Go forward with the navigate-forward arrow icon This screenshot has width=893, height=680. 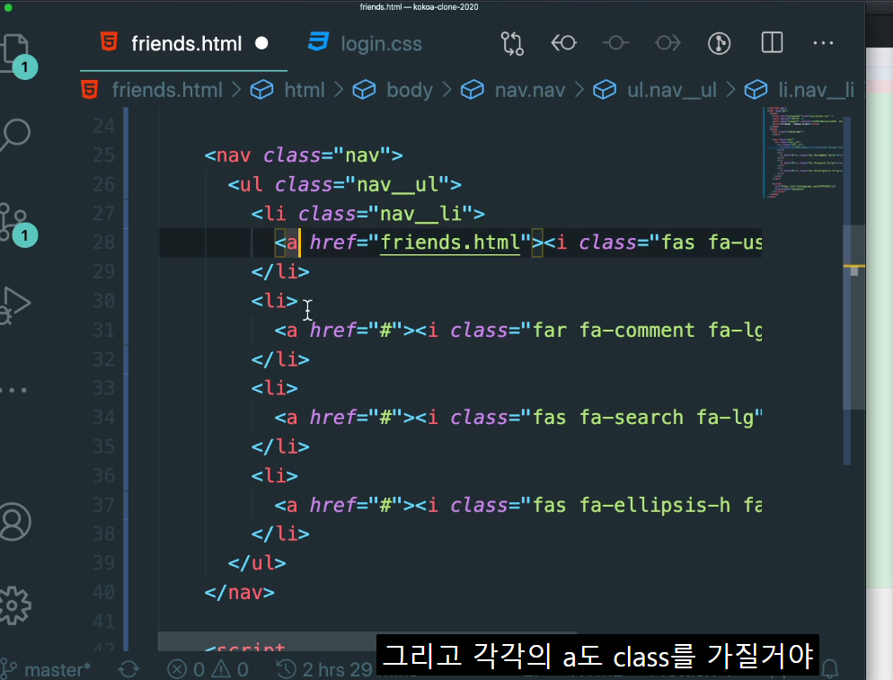point(668,43)
